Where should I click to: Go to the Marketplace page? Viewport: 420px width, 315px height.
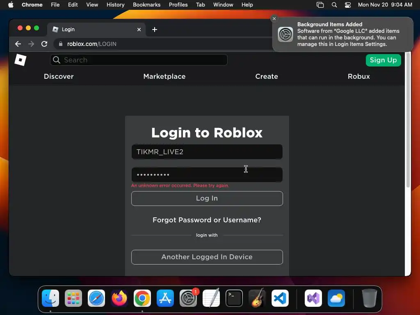164,76
